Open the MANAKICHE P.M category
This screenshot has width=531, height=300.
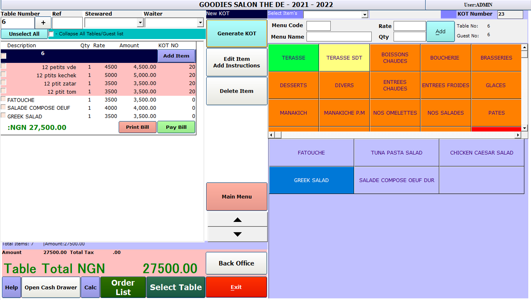[344, 113]
